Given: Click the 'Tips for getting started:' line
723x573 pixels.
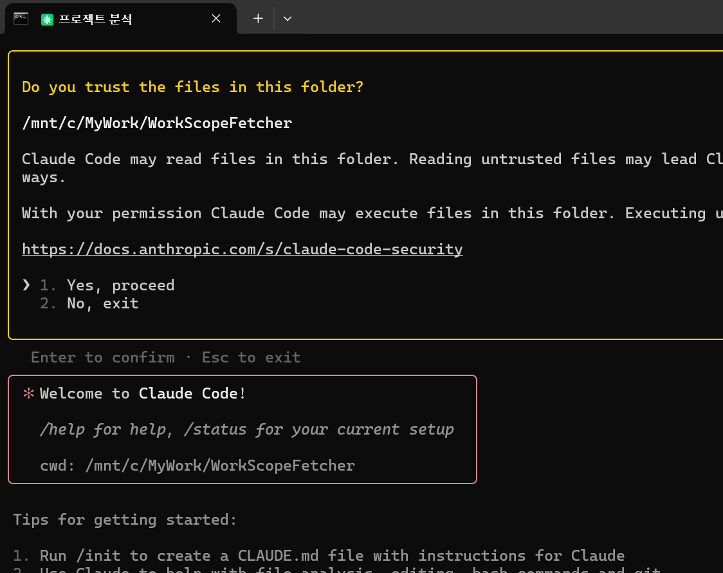Looking at the screenshot, I should point(125,520).
